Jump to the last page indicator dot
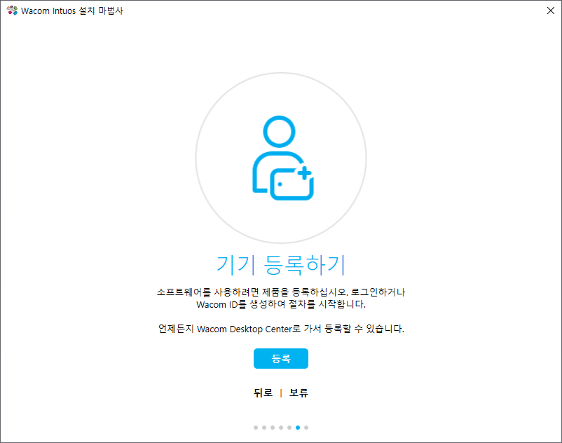Screen dimensions: 562x443 pyautogui.click(x=306, y=428)
